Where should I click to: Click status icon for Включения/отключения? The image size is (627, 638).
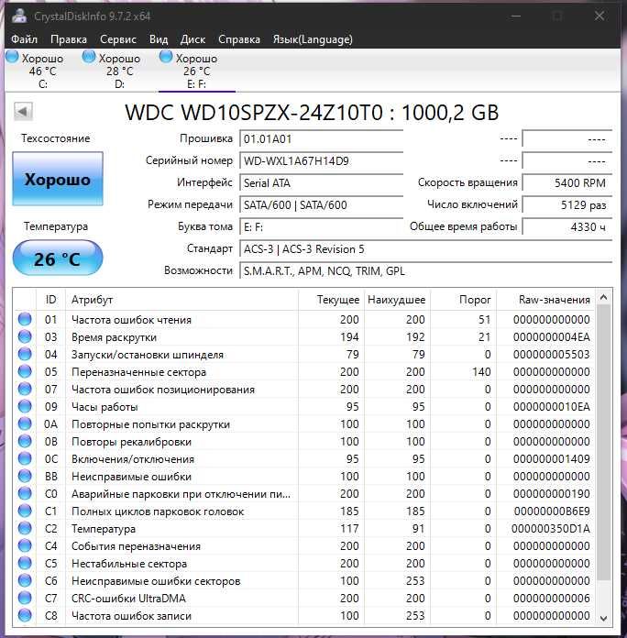click(25, 458)
